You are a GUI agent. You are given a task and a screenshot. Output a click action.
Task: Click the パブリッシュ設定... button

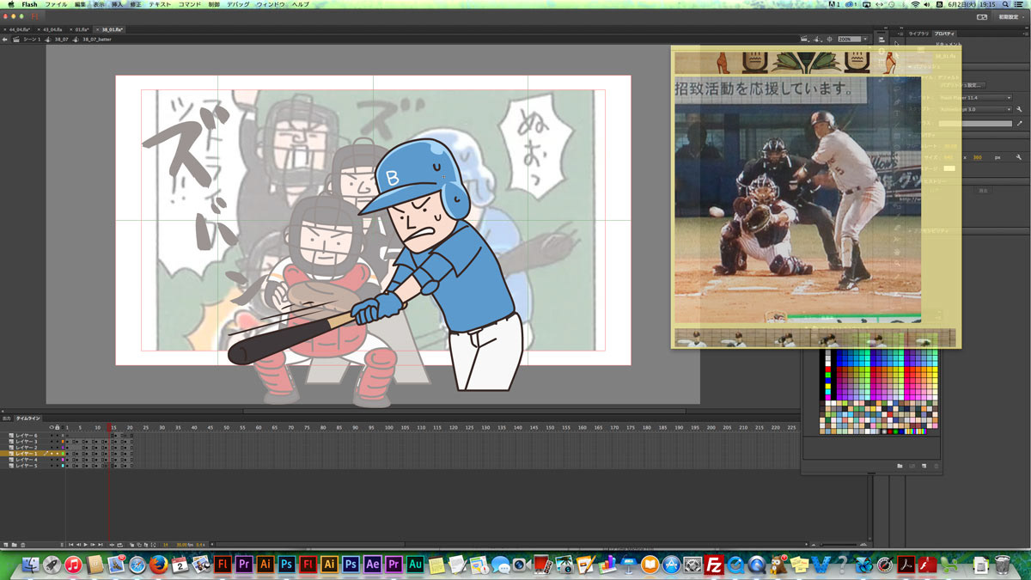(x=963, y=85)
